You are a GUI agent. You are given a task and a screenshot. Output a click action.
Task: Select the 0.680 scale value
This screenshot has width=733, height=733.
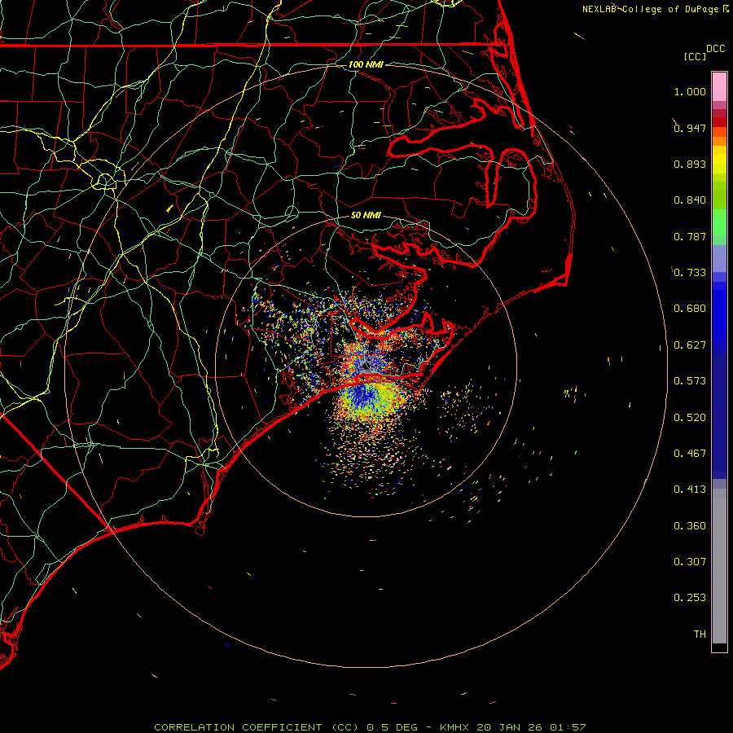point(690,309)
